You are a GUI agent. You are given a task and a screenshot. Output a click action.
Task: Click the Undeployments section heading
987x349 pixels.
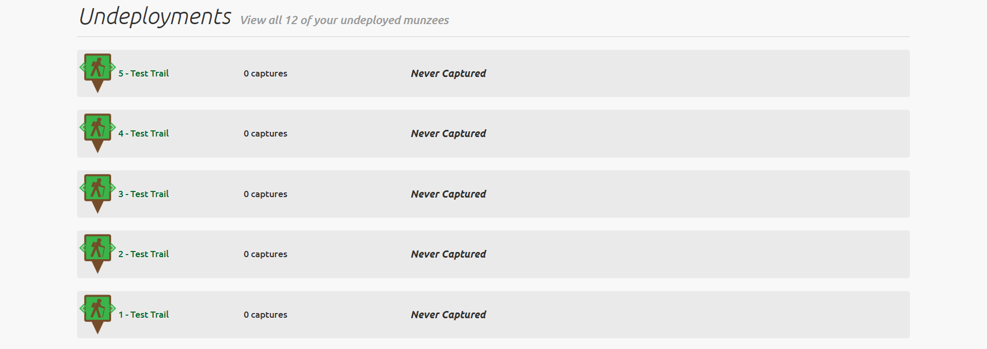pyautogui.click(x=155, y=16)
